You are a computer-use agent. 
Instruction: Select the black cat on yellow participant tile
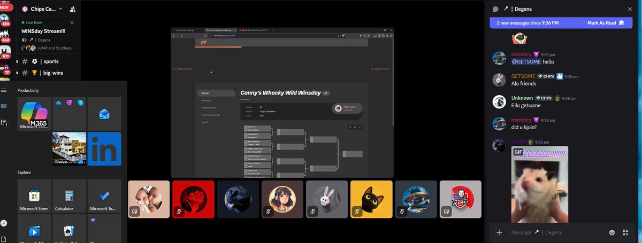(371, 199)
